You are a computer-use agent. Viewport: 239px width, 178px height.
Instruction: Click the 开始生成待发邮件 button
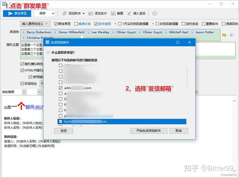[148, 131]
